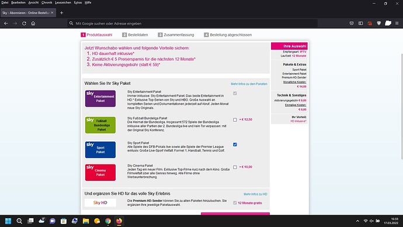Open Google Chrome from taskbar

108,221
